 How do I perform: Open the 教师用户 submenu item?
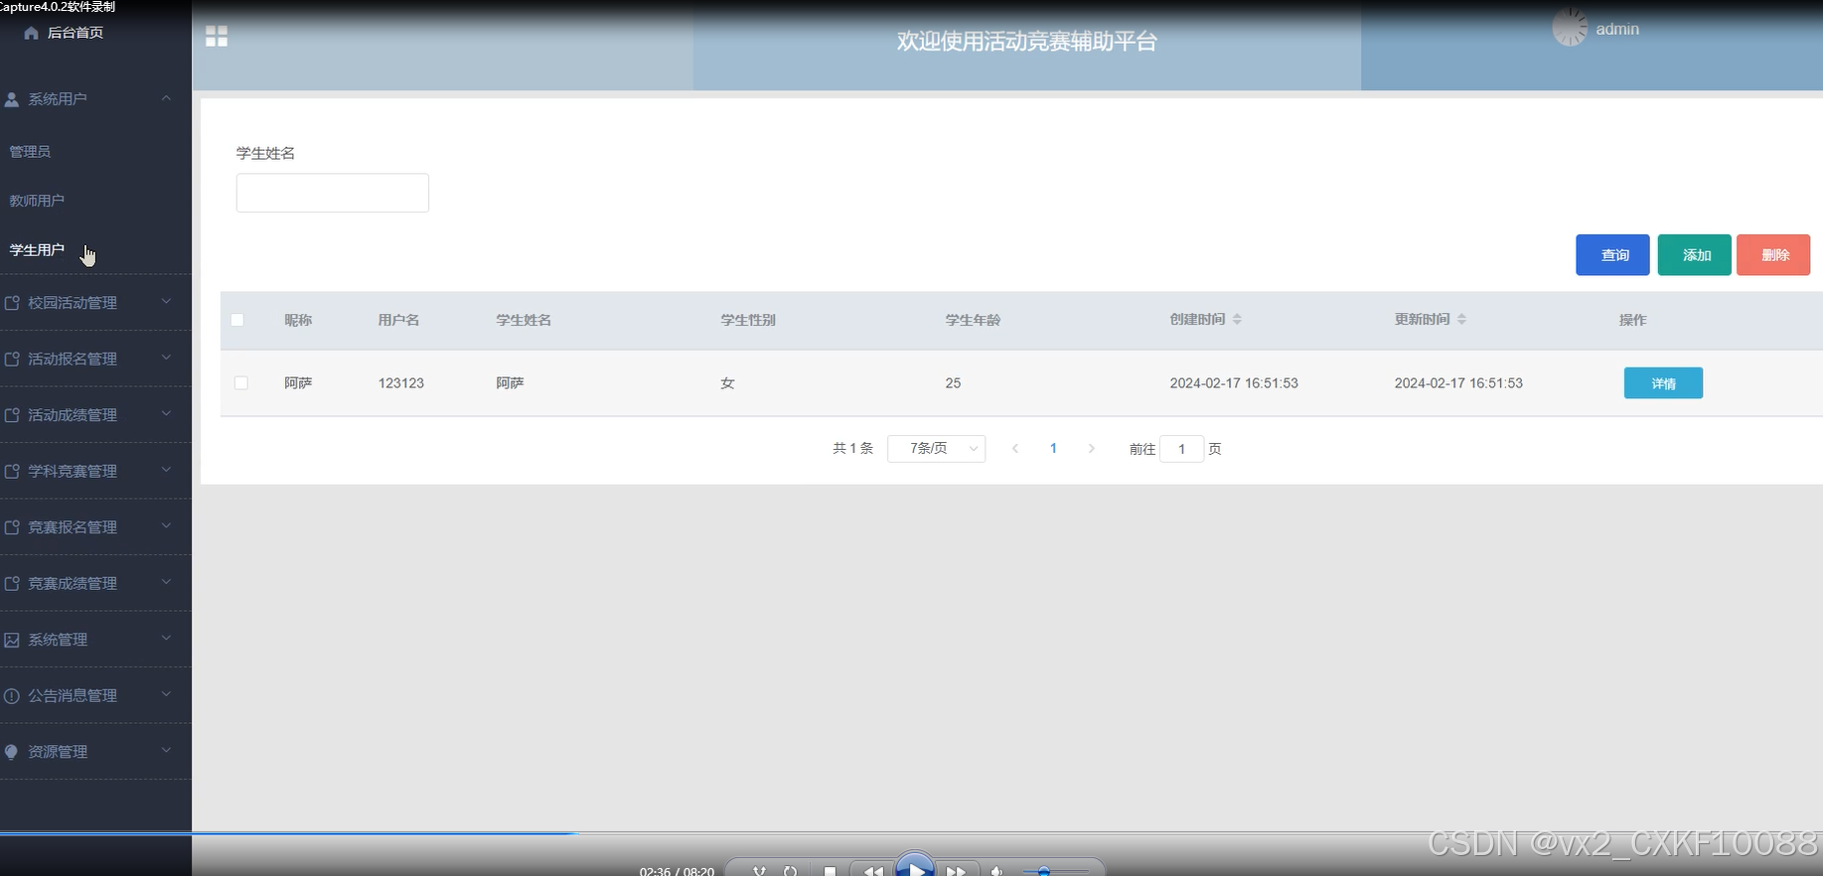[x=37, y=201]
